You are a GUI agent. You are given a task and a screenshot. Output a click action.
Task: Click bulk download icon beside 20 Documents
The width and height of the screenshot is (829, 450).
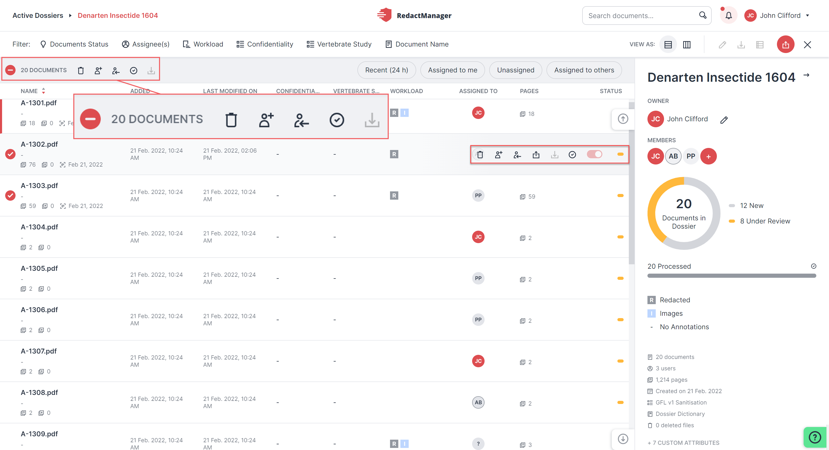pos(151,70)
